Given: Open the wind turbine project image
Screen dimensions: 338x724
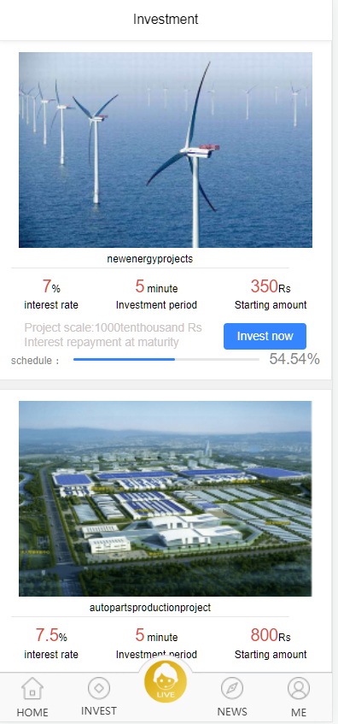Looking at the screenshot, I should [x=166, y=150].
